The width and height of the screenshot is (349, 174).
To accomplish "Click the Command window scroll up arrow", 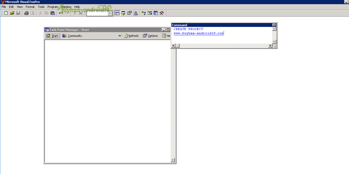I will click(274, 29).
